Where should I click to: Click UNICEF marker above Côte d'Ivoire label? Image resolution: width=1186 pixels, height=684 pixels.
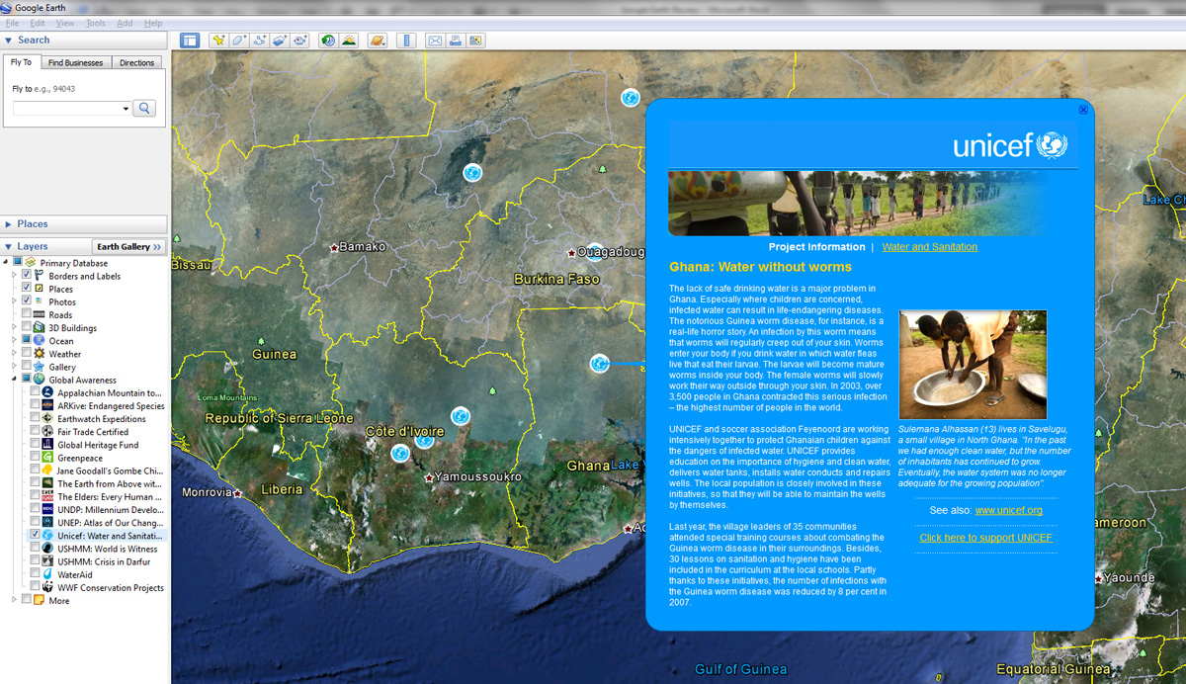460,416
